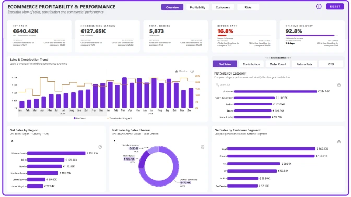This screenshot has height=197, width=351.
Task: Click Net Sales legend swatch in trend chart
Action: point(75,118)
